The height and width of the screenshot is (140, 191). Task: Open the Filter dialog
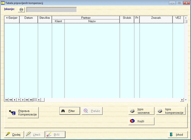click(70, 111)
